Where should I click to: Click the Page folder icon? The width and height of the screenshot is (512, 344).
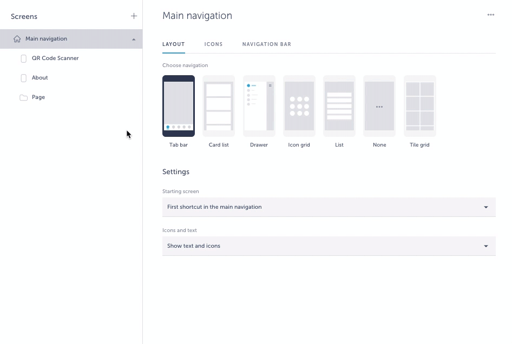point(23,97)
